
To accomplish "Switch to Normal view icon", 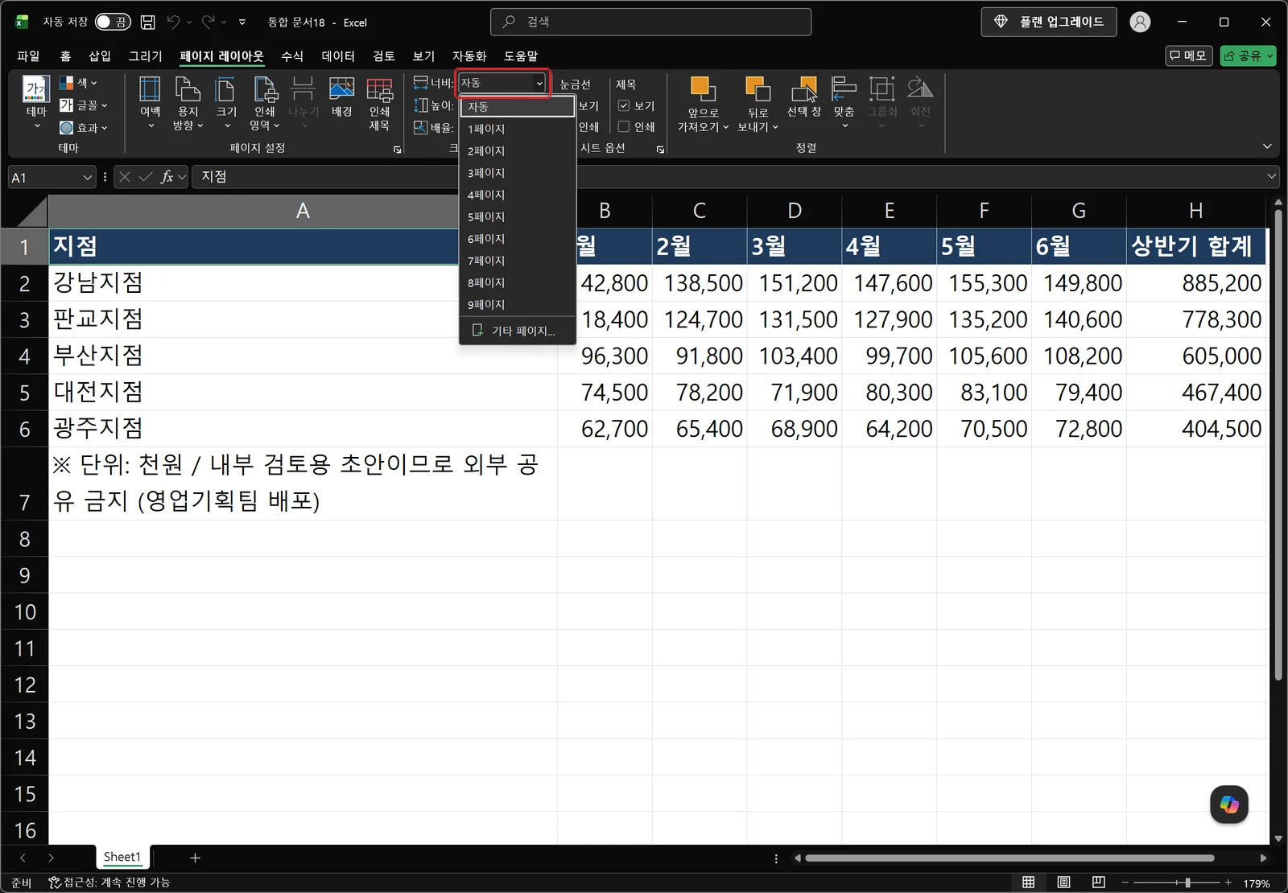I will (x=1028, y=883).
